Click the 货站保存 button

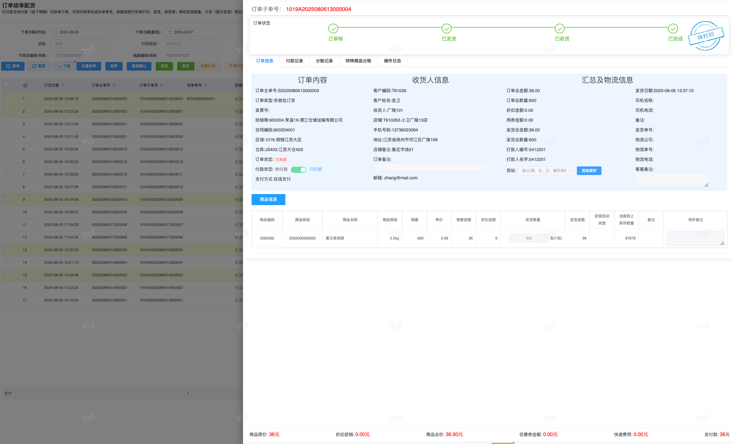pyautogui.click(x=589, y=171)
